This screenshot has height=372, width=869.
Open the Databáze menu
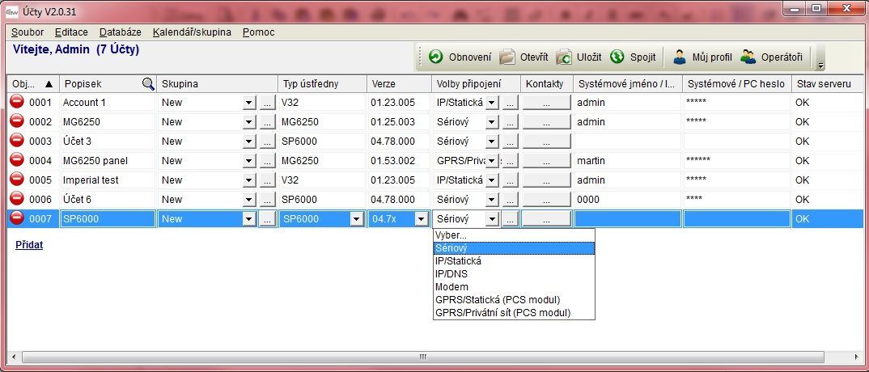(x=120, y=32)
